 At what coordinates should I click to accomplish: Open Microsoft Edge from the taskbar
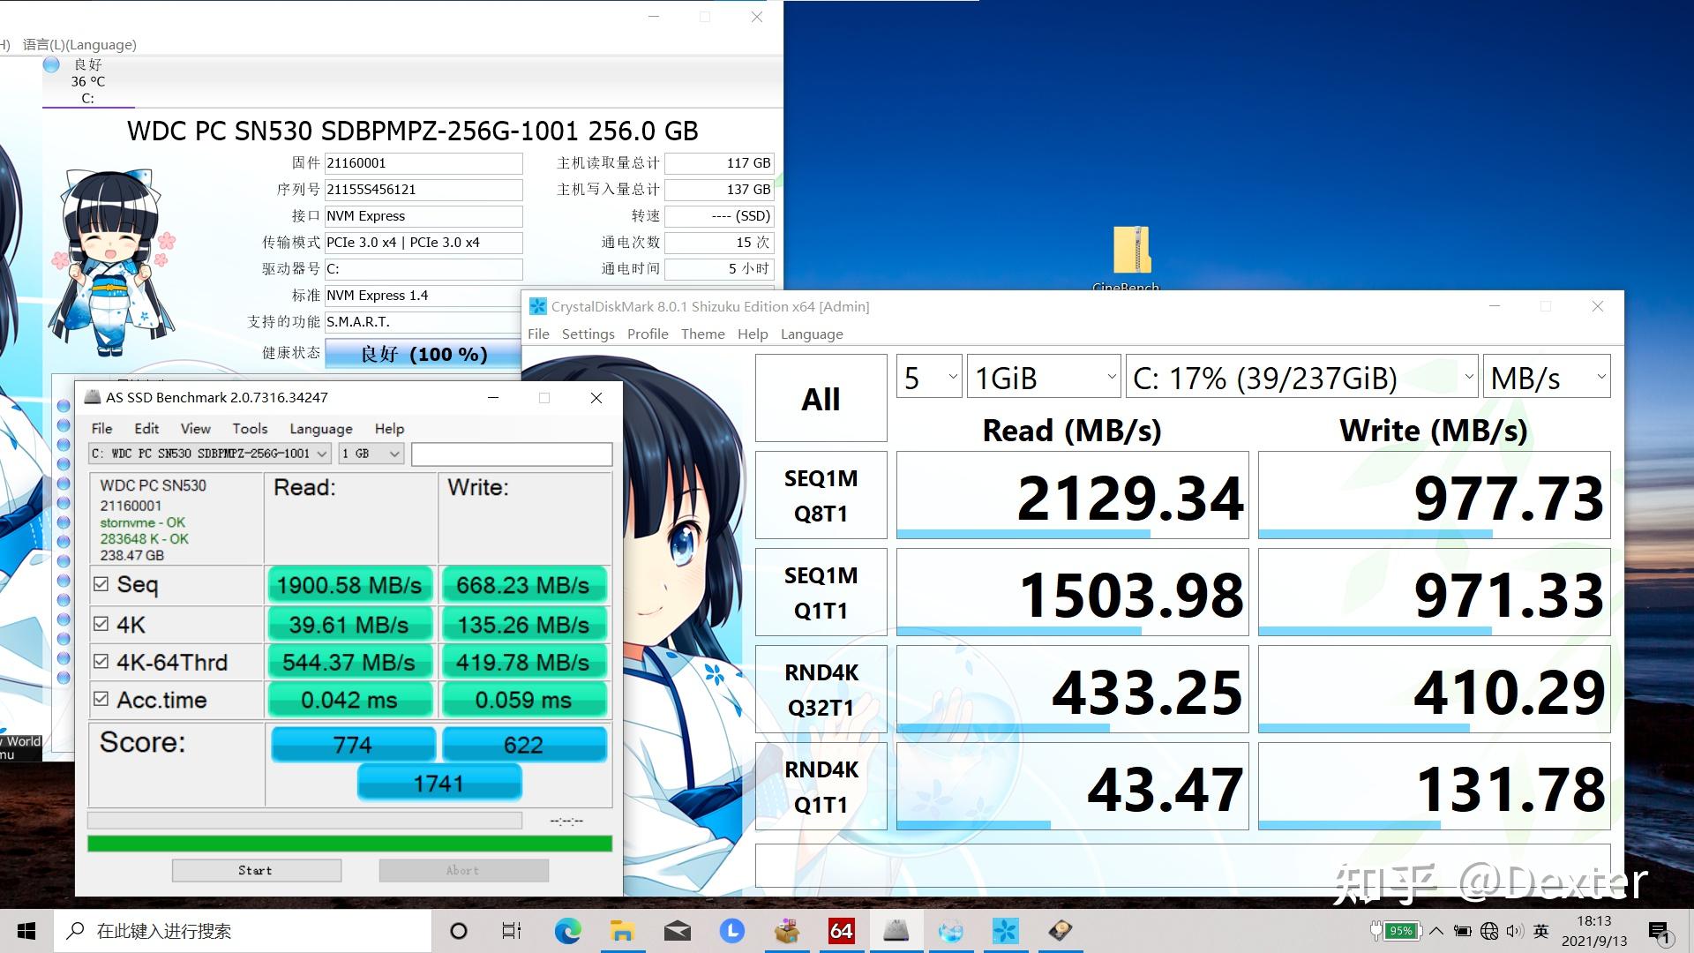pyautogui.click(x=567, y=931)
